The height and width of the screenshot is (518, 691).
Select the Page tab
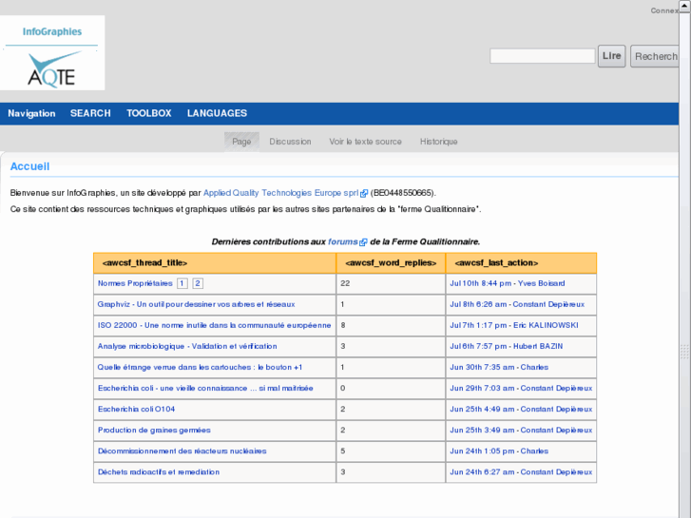point(241,142)
